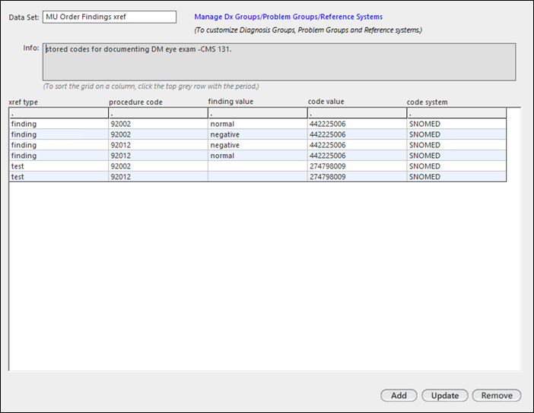Viewport: 534px width, 413px height.
Task: Click empty finding value cell in test 92002 row
Action: coord(257,166)
